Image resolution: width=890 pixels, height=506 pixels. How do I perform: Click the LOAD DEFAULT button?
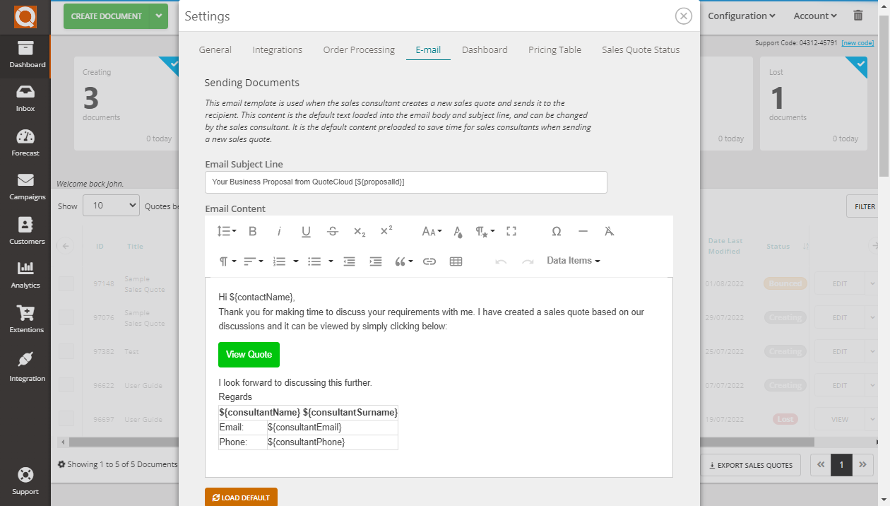(x=241, y=497)
